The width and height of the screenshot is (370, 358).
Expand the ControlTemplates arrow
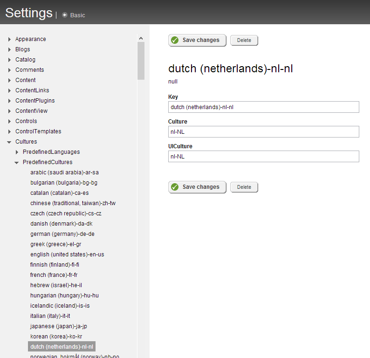9,131
